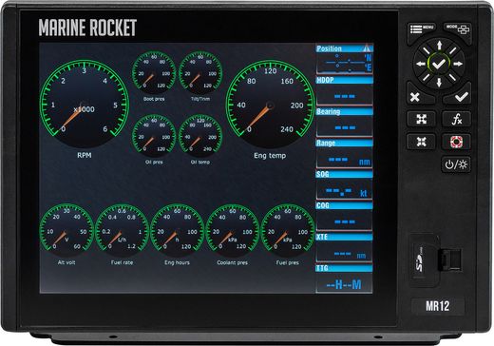Choose the Eng hours gauge
Screen dimensions: 494x346
click(x=177, y=231)
